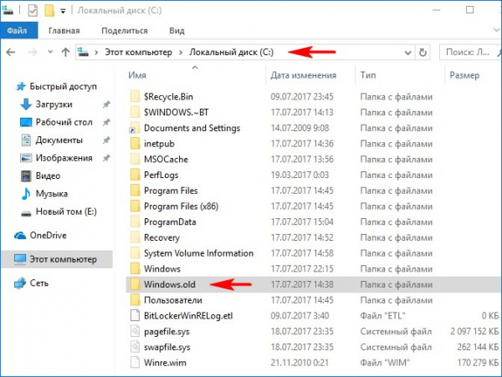Switch to the Поделиться ribbon tab

tap(125, 31)
